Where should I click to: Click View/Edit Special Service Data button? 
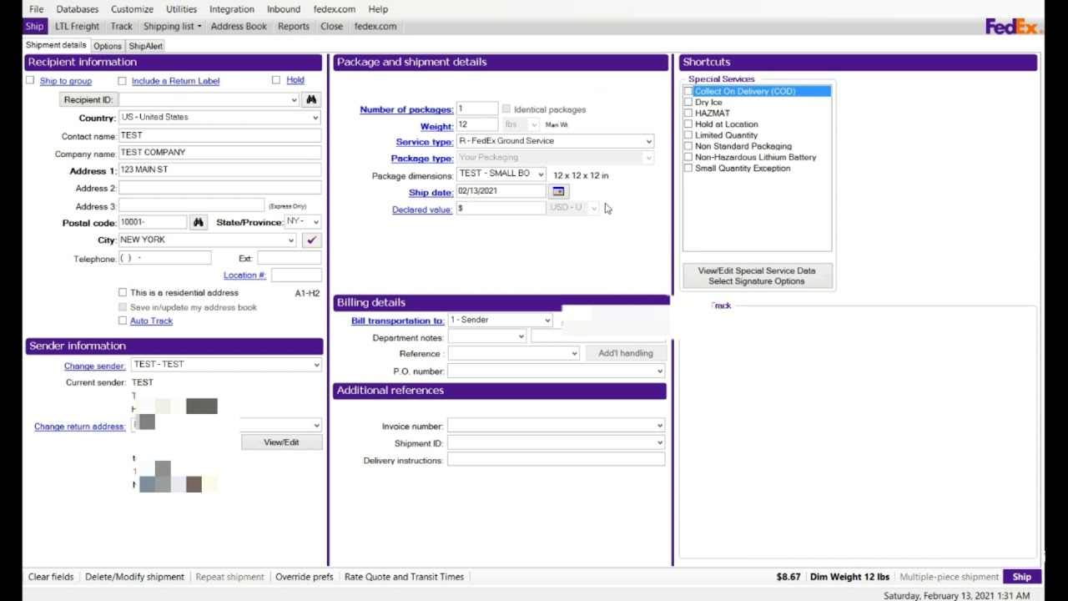[x=757, y=276]
